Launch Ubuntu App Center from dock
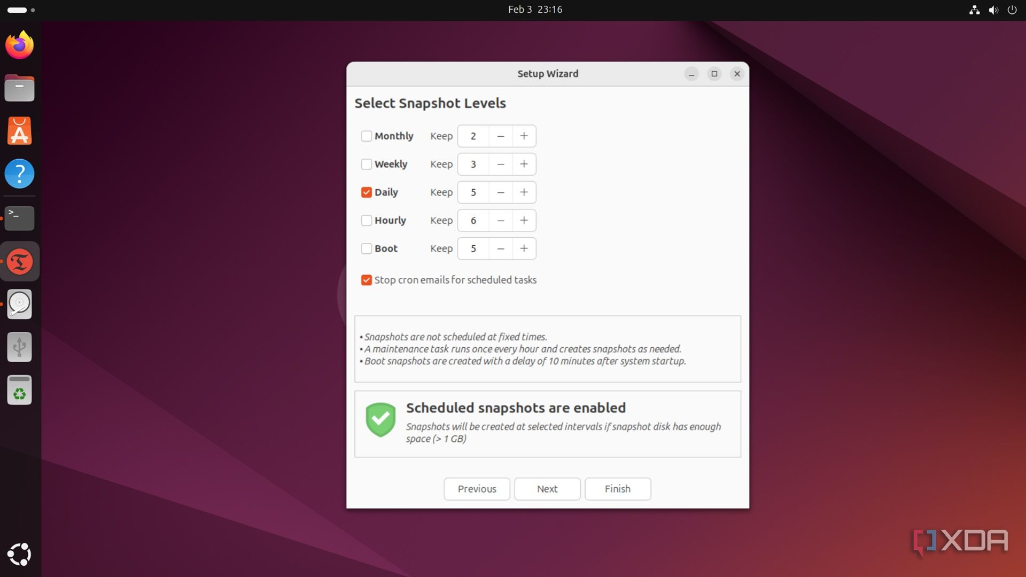This screenshot has width=1026, height=577. [x=20, y=131]
